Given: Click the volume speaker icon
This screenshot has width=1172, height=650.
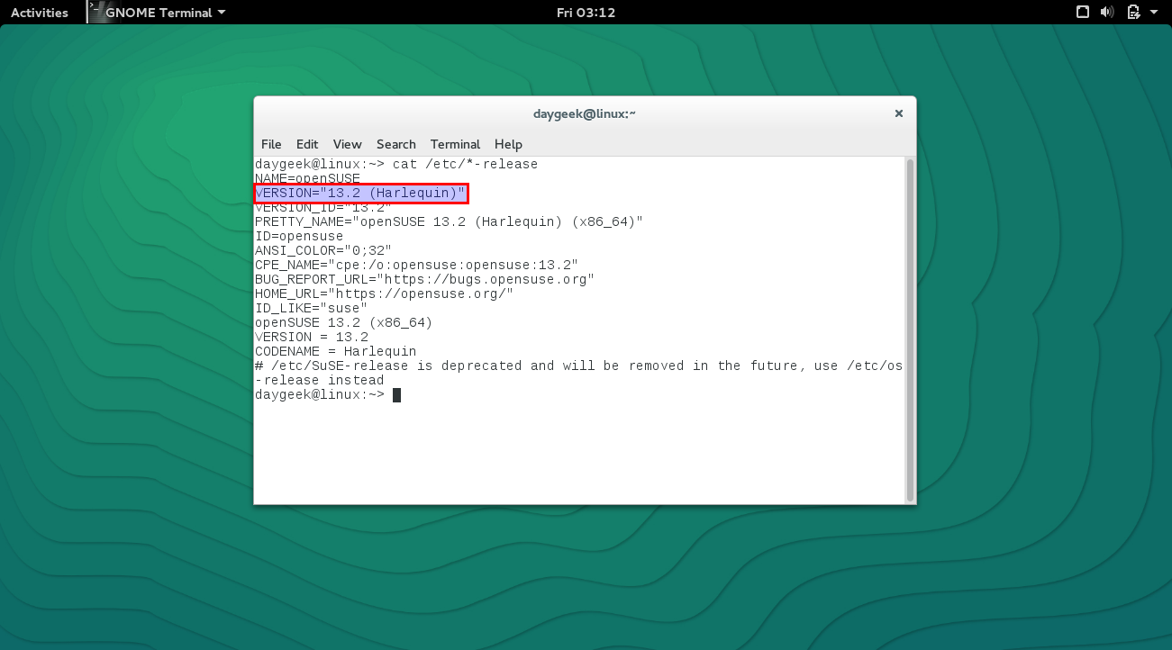Looking at the screenshot, I should (x=1107, y=13).
